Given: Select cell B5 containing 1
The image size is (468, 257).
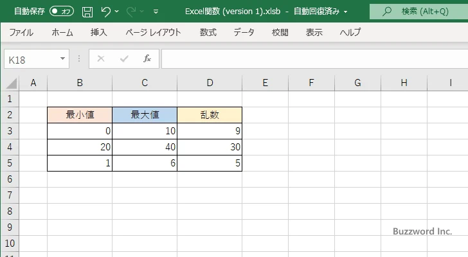Looking at the screenshot, I should (x=80, y=163).
